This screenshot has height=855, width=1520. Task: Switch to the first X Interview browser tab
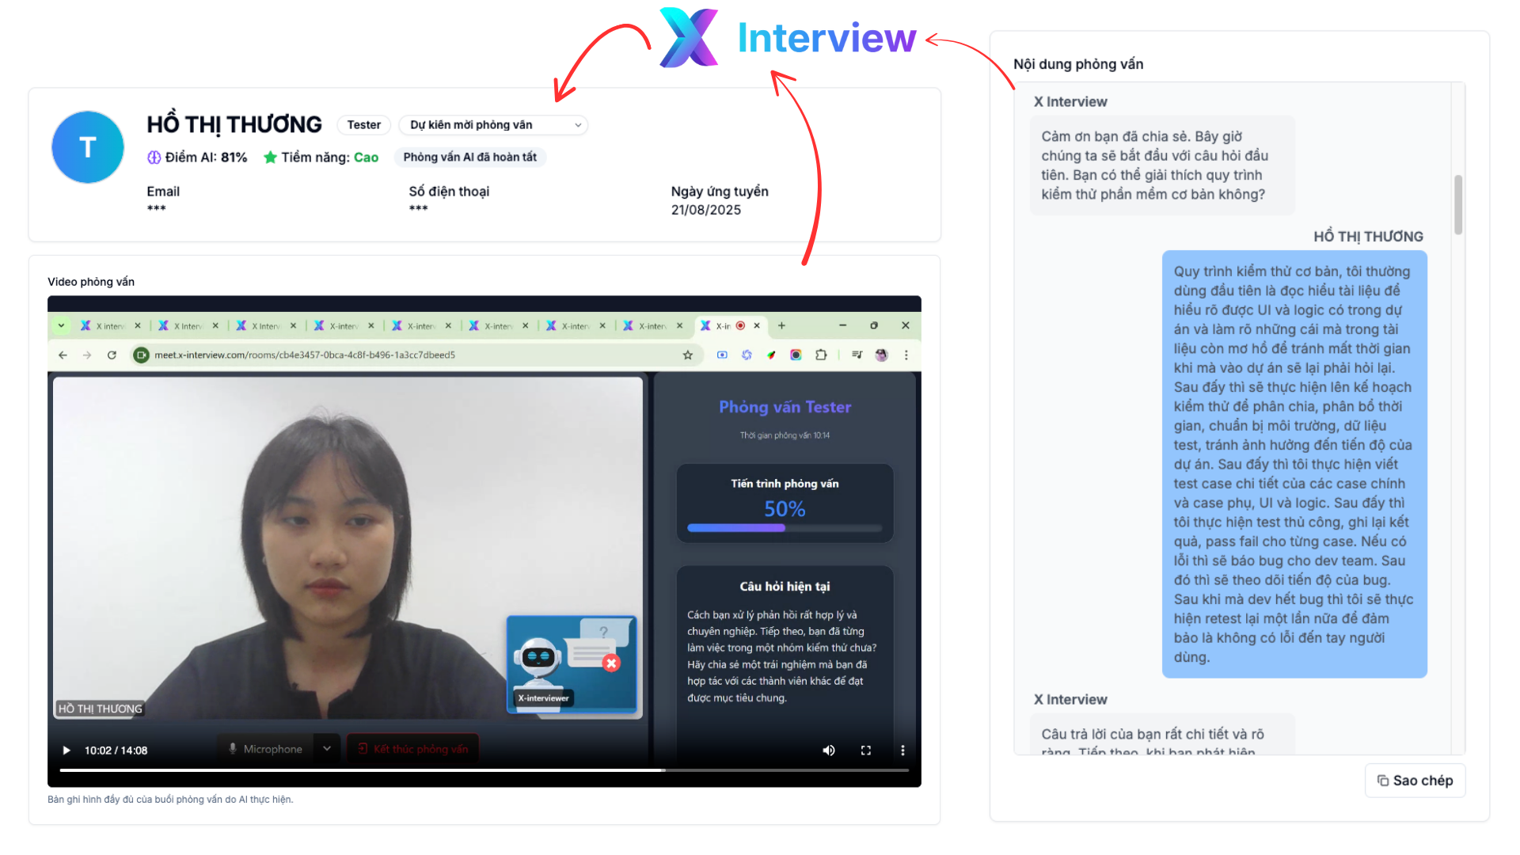tap(108, 326)
